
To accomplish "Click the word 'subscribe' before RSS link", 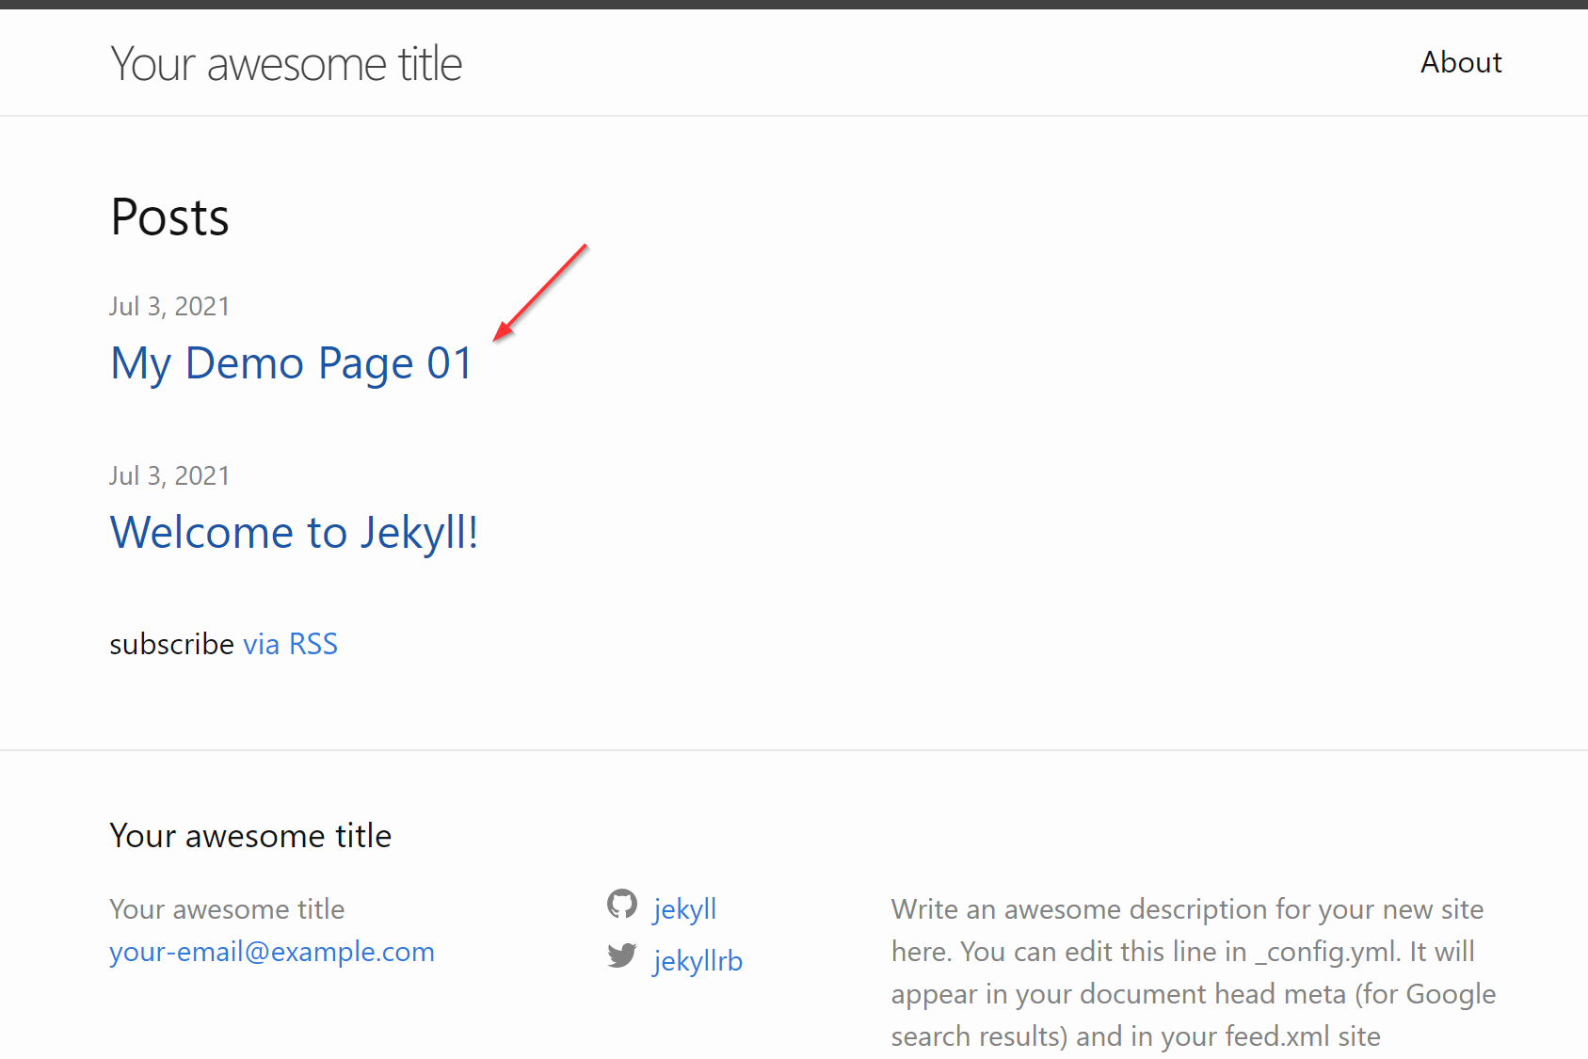I will click(x=172, y=644).
